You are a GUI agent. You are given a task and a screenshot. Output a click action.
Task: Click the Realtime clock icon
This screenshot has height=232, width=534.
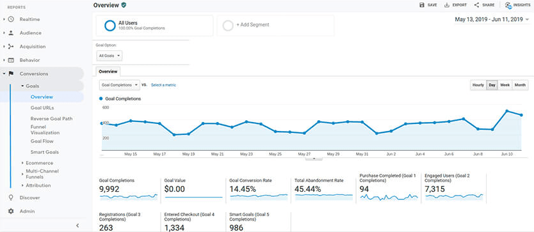(x=11, y=19)
